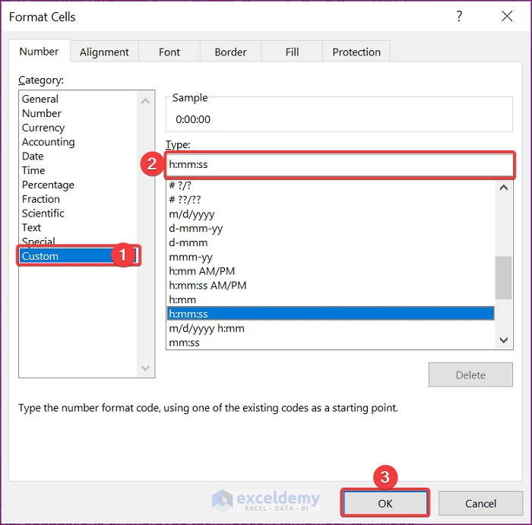Viewport: 532px width, 525px height.
Task: Open the Font tab
Action: (169, 52)
